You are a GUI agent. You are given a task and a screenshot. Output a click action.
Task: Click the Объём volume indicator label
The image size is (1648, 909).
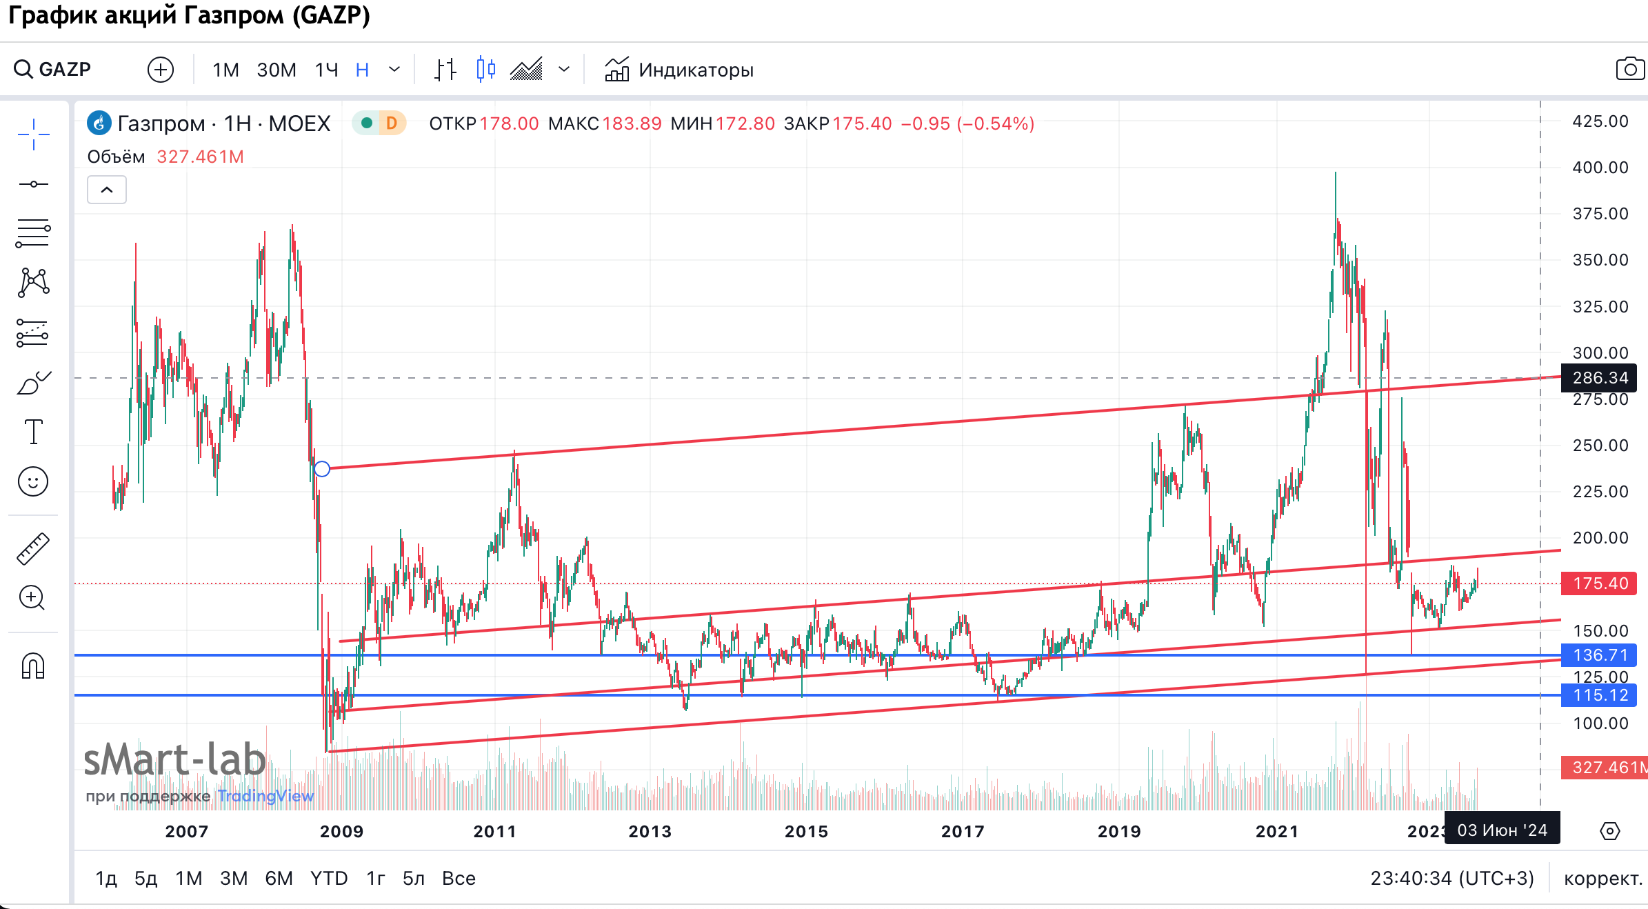[x=116, y=157]
